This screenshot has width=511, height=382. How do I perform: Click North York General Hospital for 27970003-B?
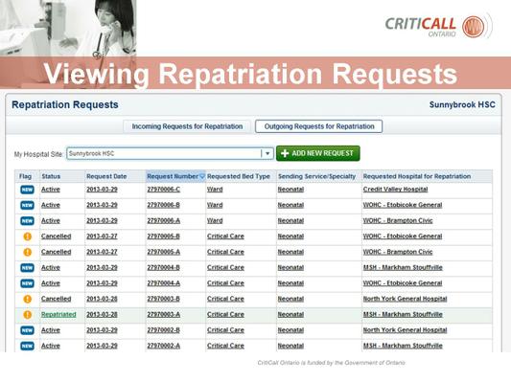(x=406, y=299)
